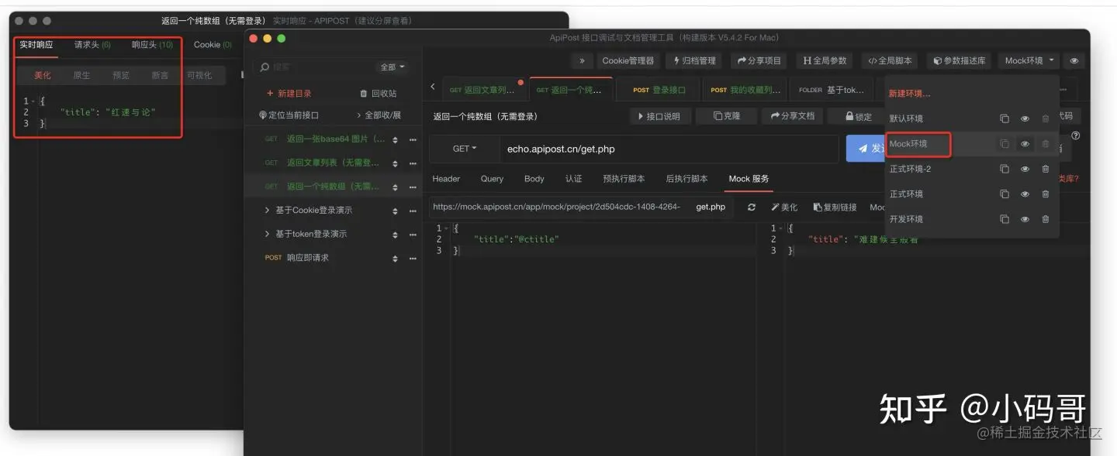Toggle 全部收/展 in the sidebar
Screen dimensions: 1117x456
pos(379,115)
